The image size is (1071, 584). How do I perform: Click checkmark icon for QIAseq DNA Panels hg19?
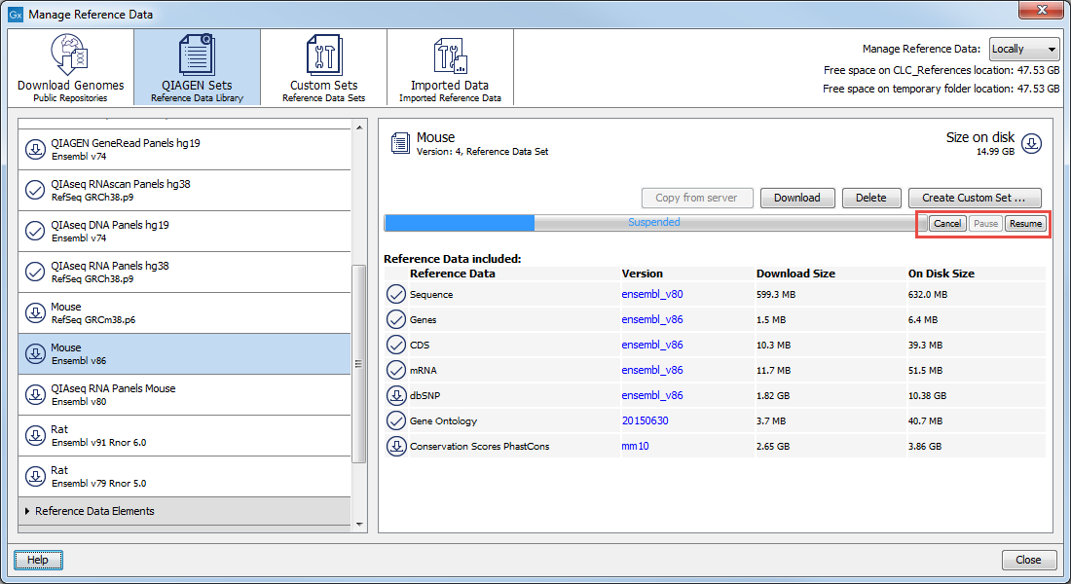(35, 231)
